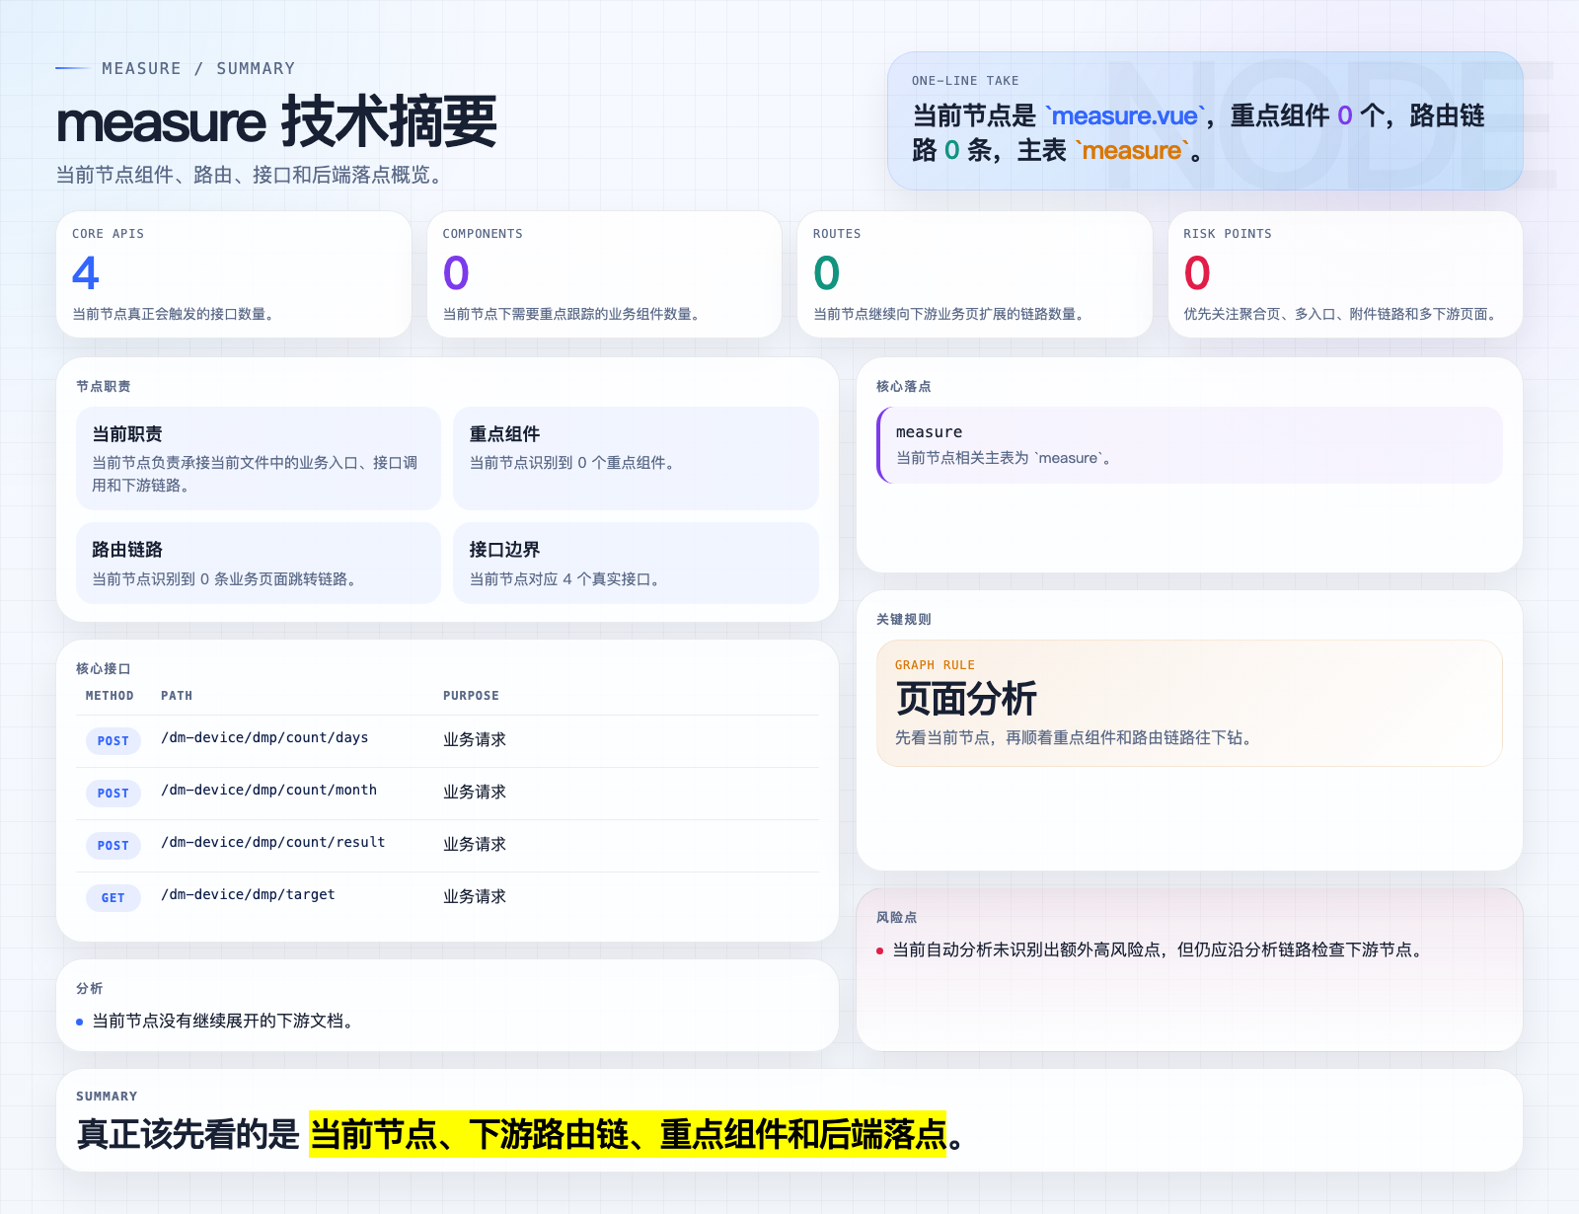Click 业务请求 in the dmp/target row

click(475, 896)
